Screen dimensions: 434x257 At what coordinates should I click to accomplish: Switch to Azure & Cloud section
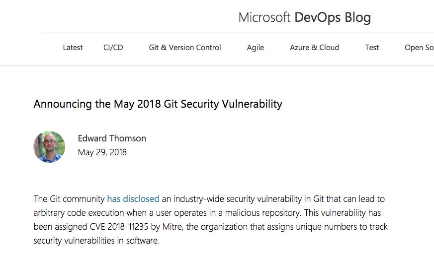tap(314, 48)
